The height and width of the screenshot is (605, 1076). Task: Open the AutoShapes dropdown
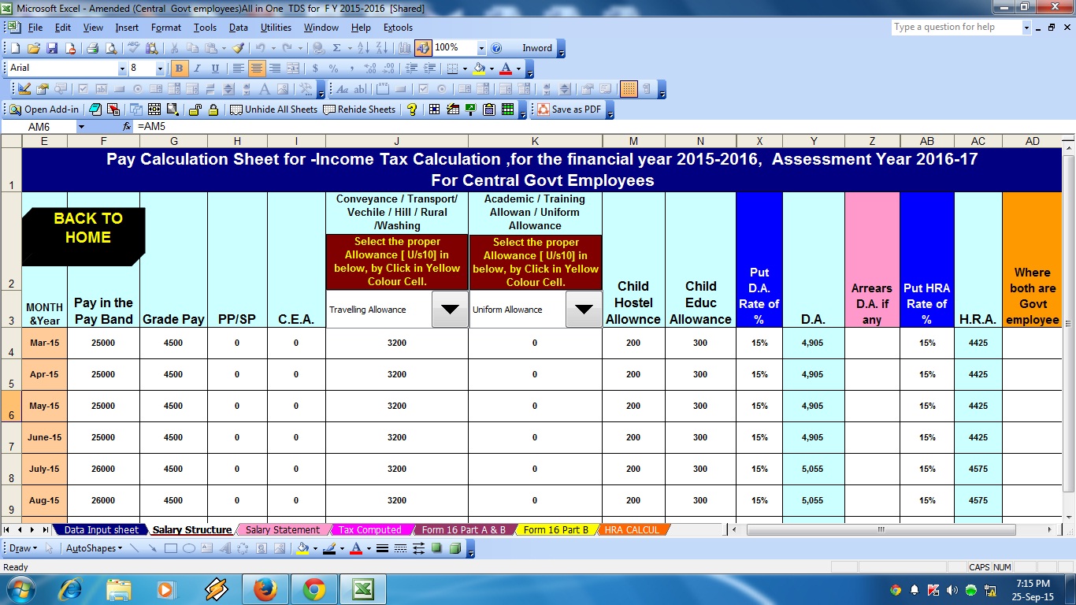pos(94,548)
